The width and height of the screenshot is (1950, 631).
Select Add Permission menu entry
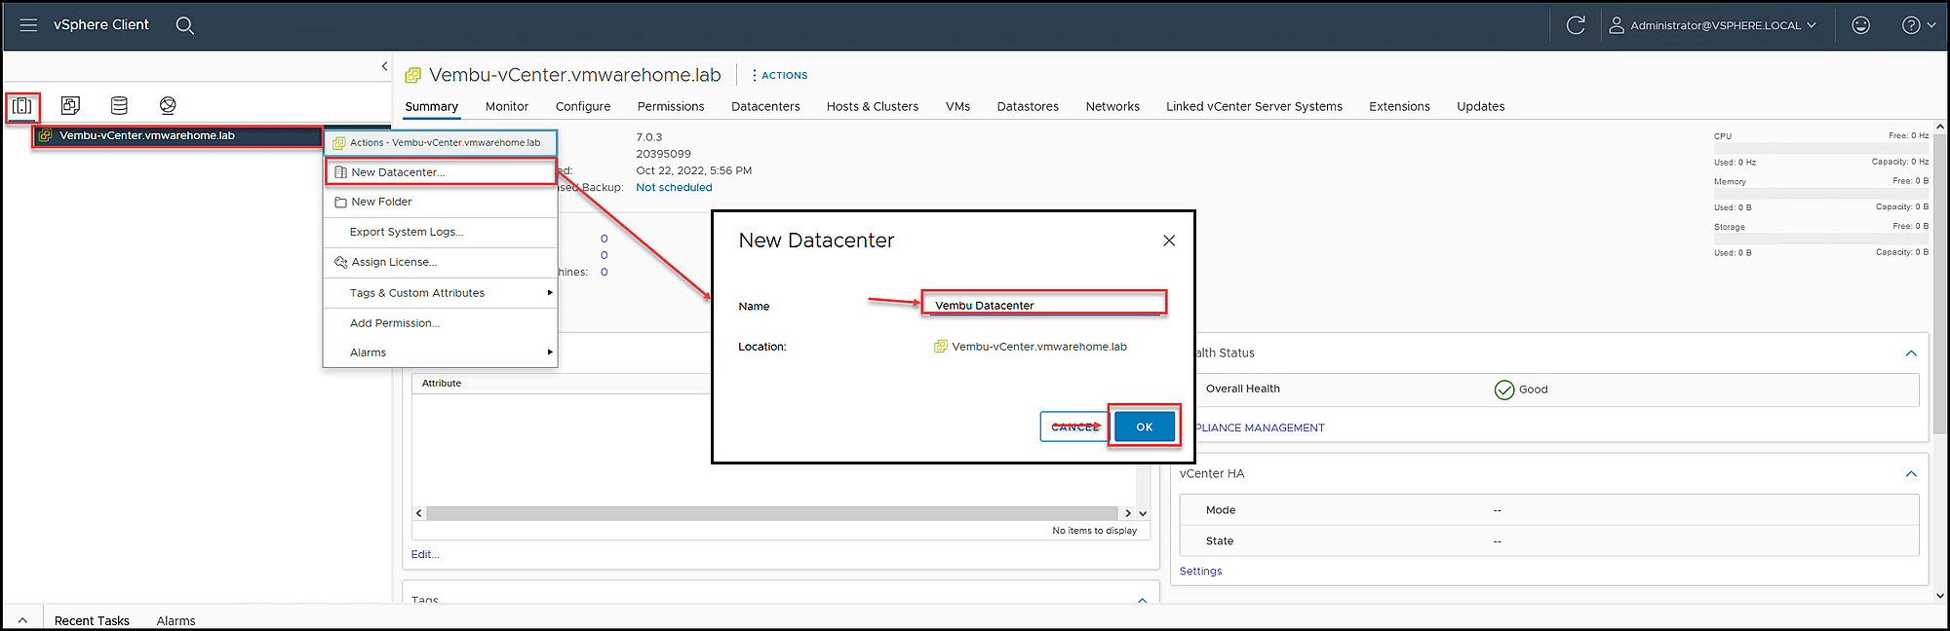point(441,323)
